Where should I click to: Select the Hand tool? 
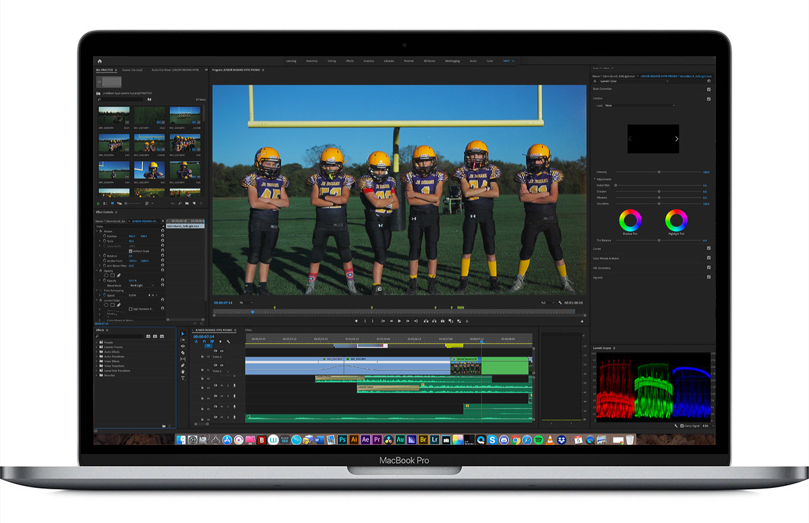(183, 372)
